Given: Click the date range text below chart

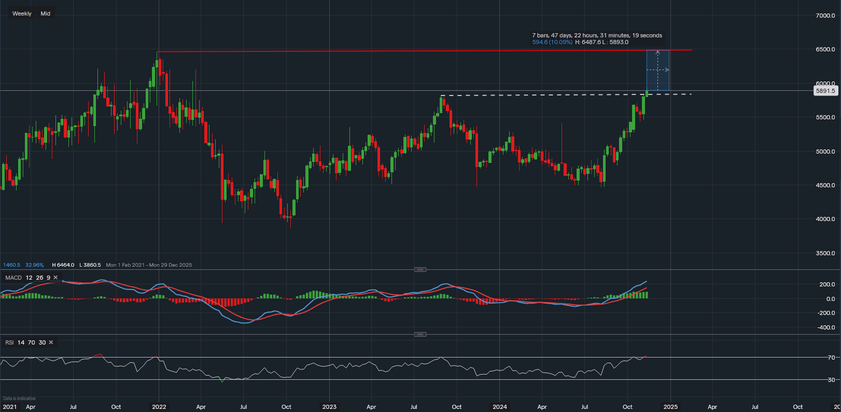Looking at the screenshot, I should pyautogui.click(x=149, y=265).
